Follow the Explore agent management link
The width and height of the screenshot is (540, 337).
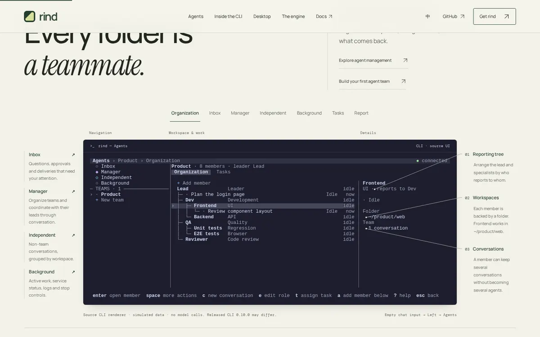373,60
